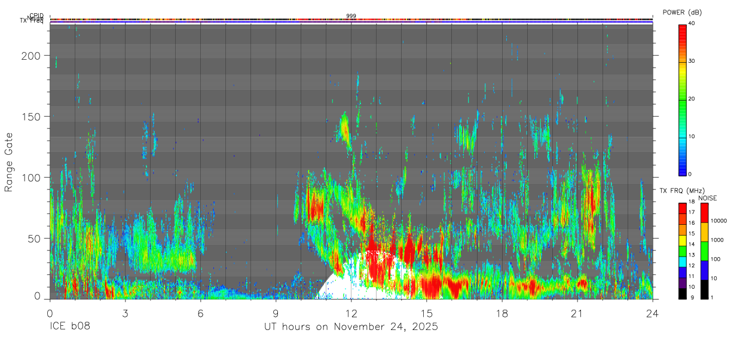
Task: Click the 12 hour tick label on the time axis
Action: tap(351, 313)
